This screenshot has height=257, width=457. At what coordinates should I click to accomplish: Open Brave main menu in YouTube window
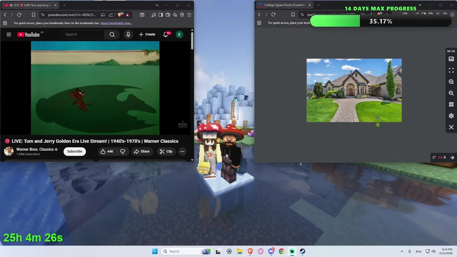(189, 15)
